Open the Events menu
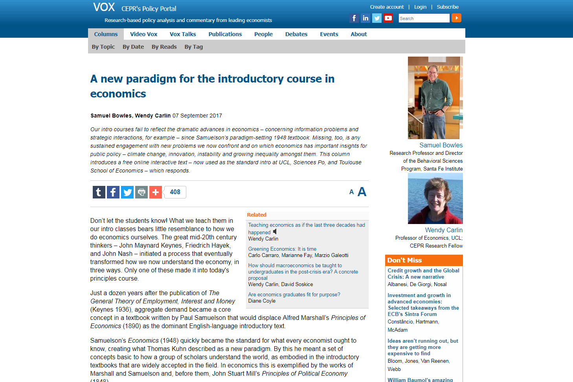This screenshot has height=382, width=573. pyautogui.click(x=329, y=34)
